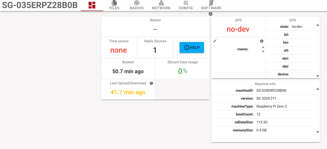
Task: Click the pencil icon to edit memo
Action: click(215, 41)
